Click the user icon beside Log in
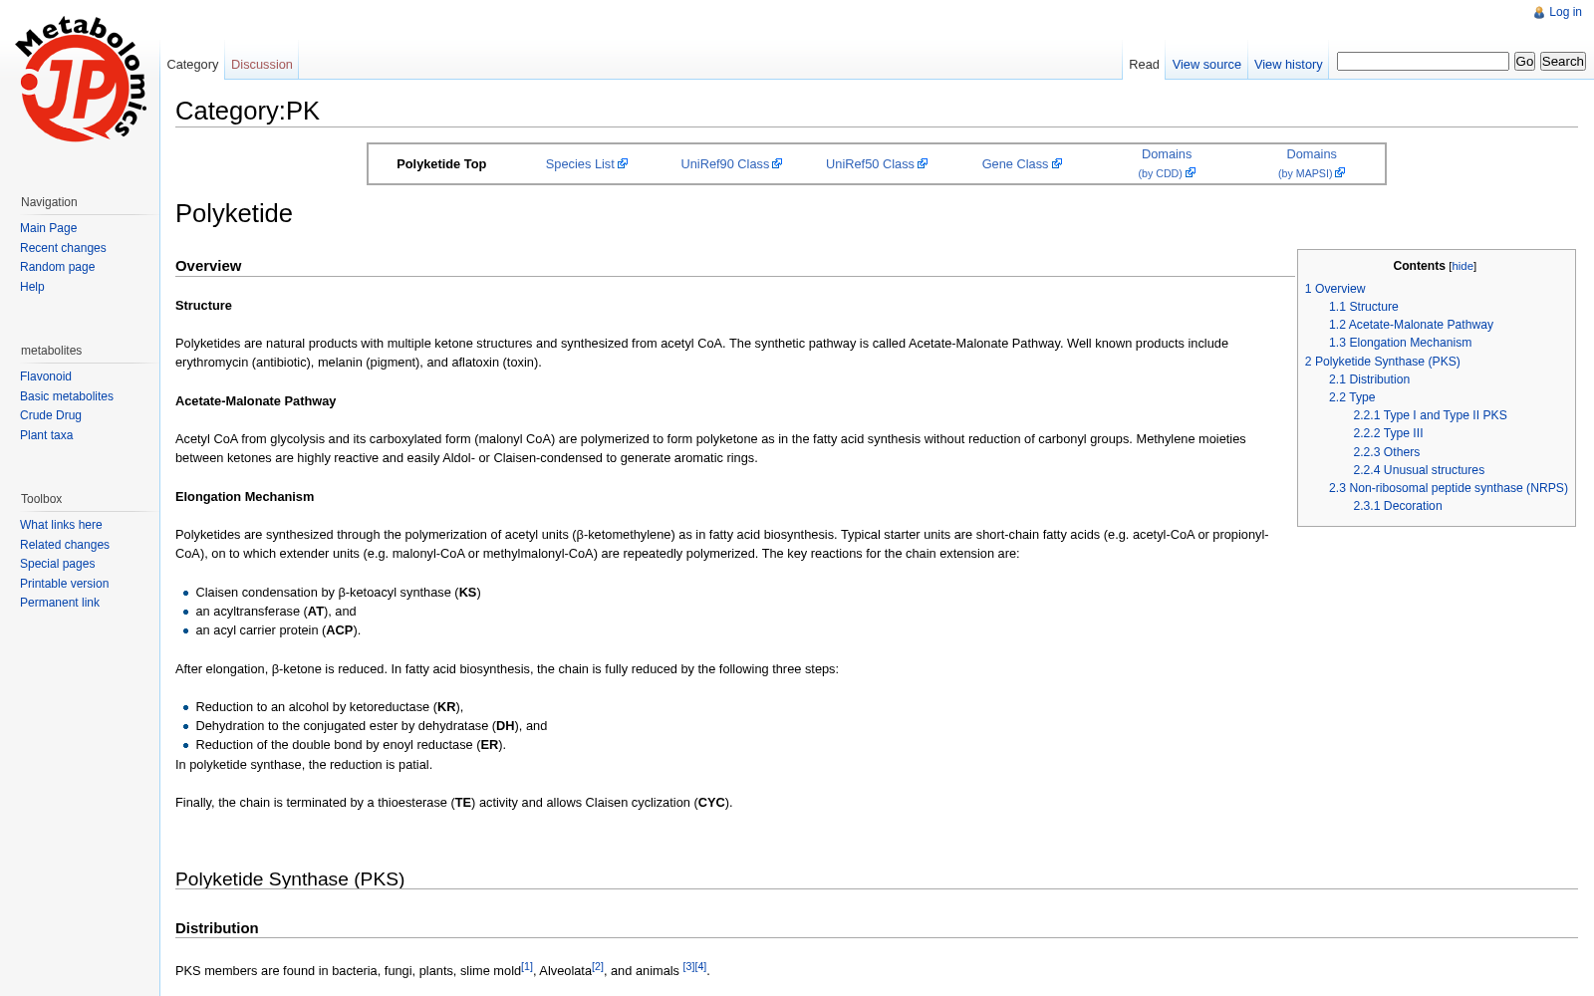Image resolution: width=1594 pixels, height=996 pixels. coord(1539,13)
